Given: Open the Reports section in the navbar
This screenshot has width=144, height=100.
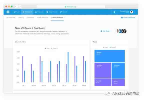Looking at the screenshot, I should pos(64,12).
